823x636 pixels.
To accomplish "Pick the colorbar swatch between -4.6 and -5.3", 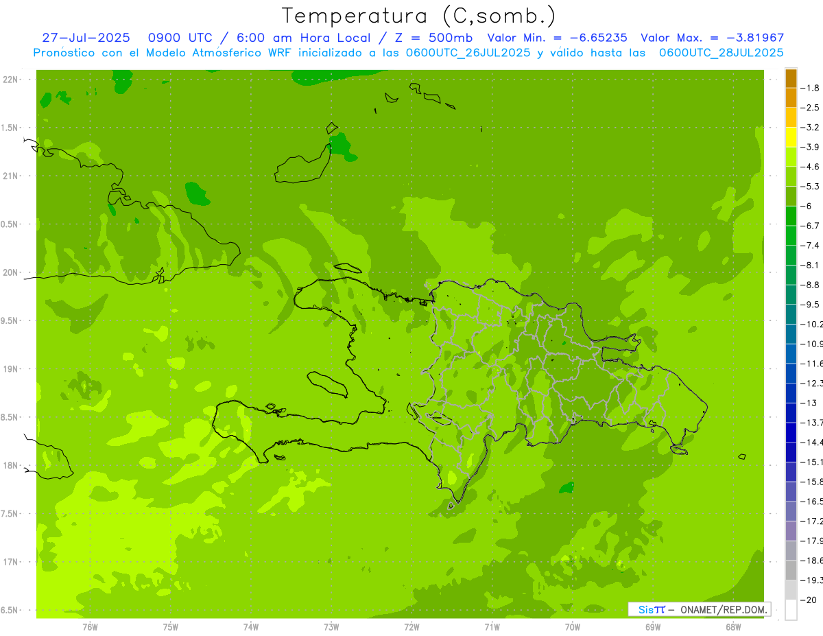I will (x=791, y=177).
